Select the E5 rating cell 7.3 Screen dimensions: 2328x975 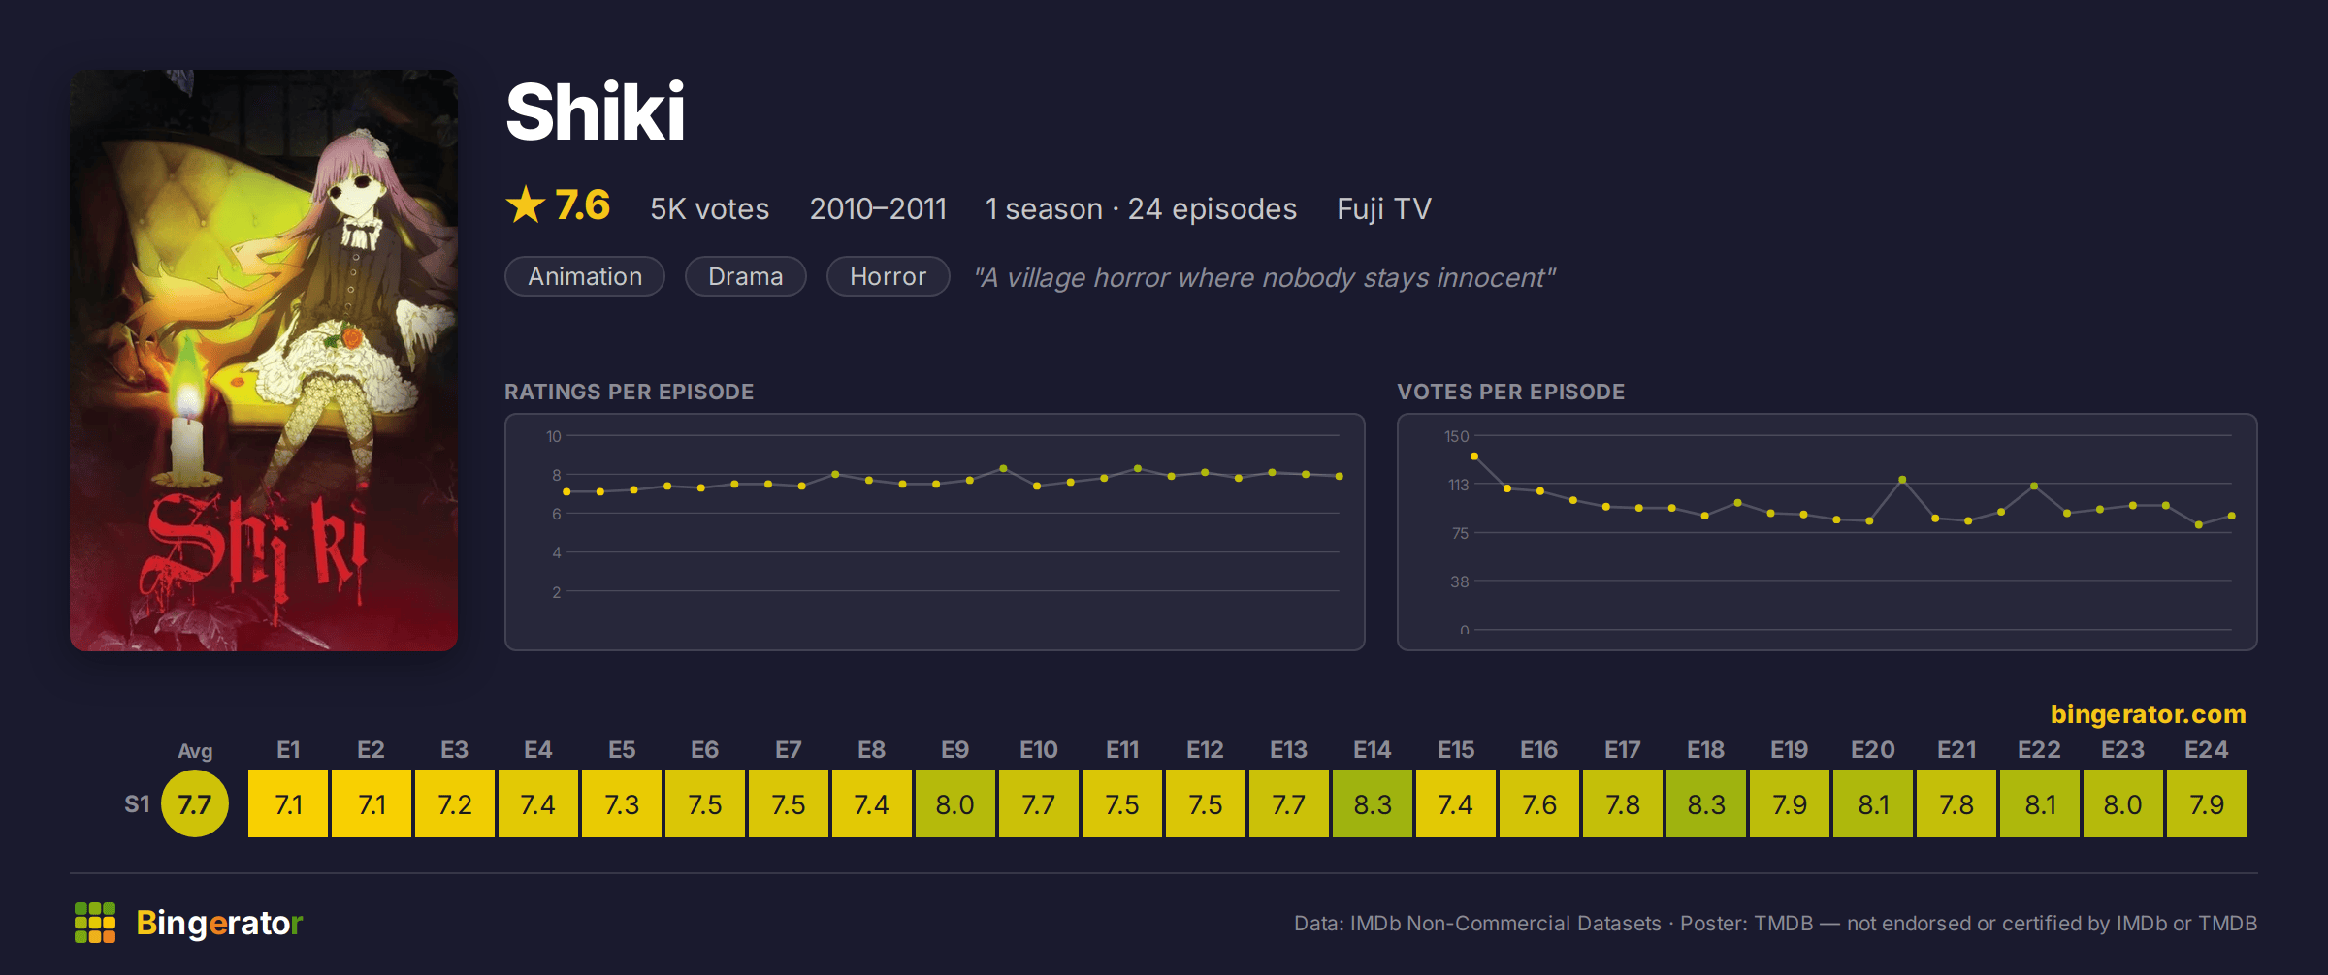(622, 803)
